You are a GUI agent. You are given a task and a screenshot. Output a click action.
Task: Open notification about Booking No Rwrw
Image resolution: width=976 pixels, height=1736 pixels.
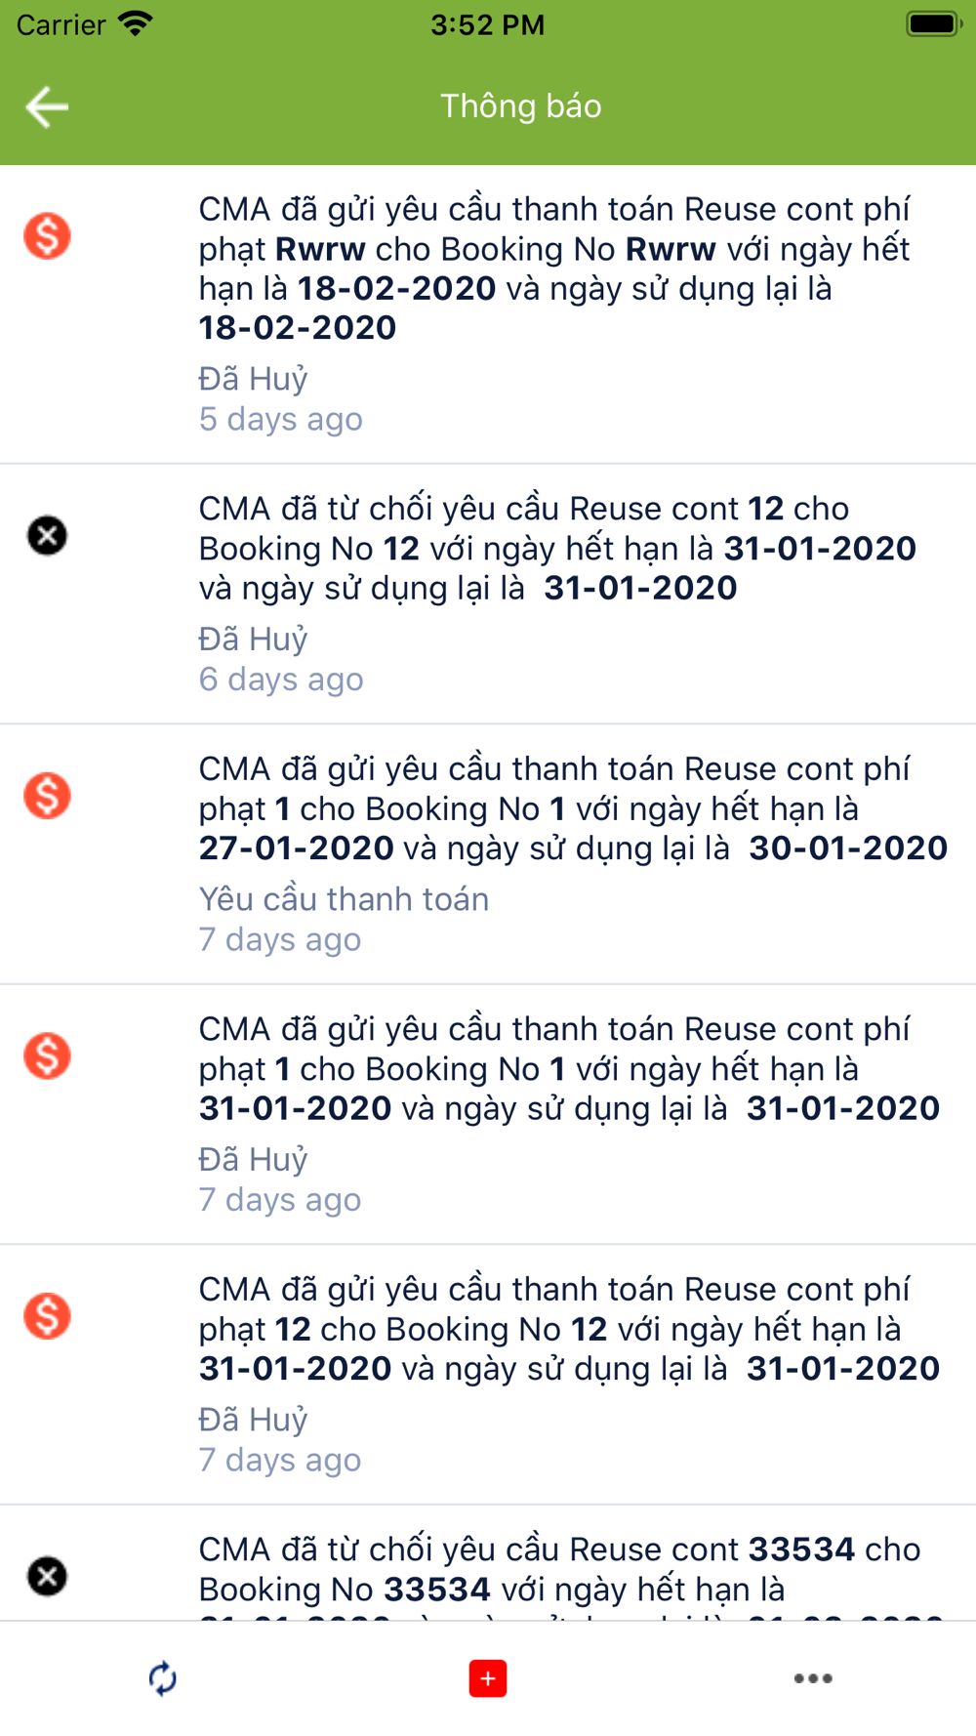pos(488,314)
